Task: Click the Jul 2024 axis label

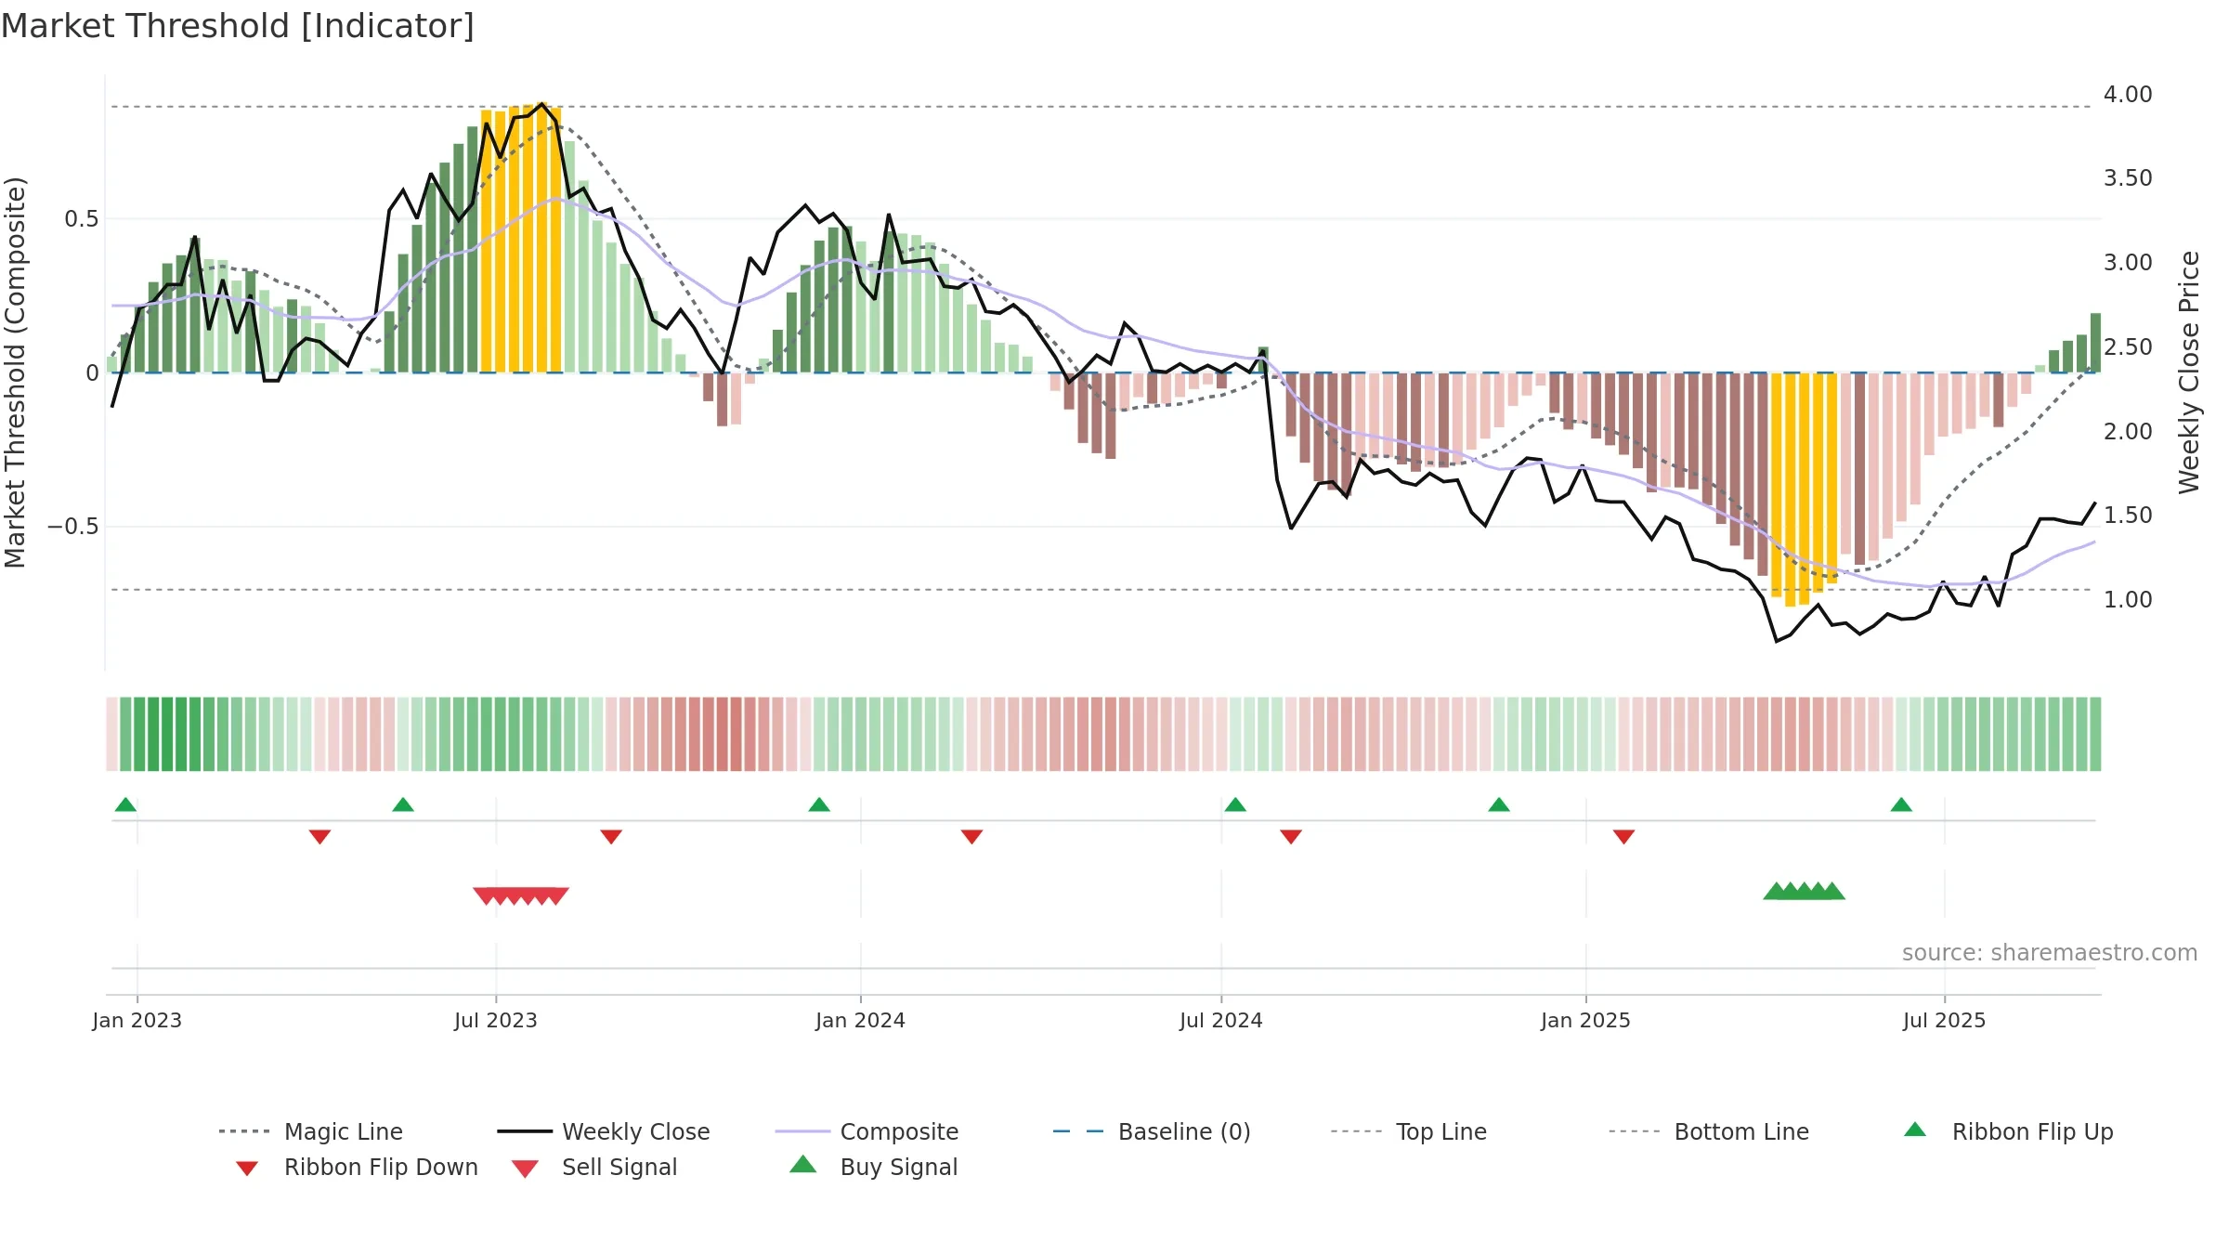Action: [1221, 1020]
